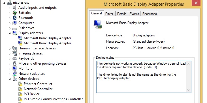The height and width of the screenshot is (103, 207).
Task: Click the display adapter icon in Properties dialog
Action: click(98, 24)
